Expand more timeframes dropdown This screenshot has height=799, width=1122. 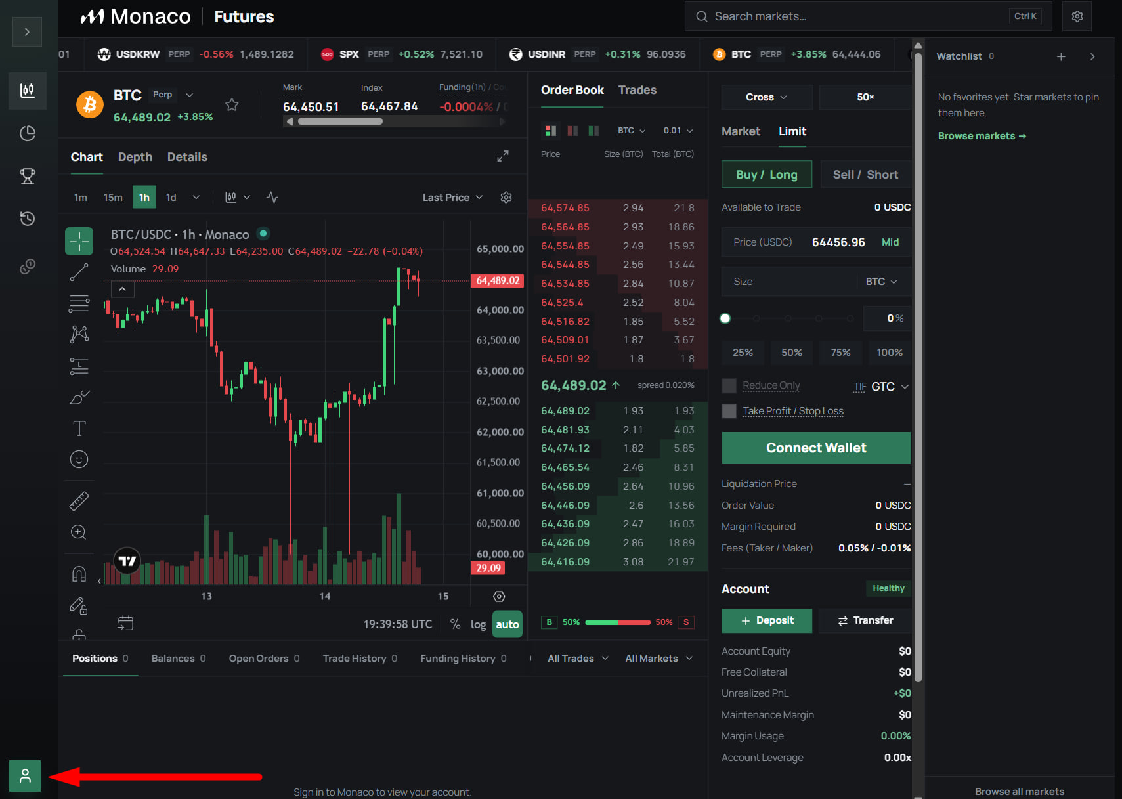(x=196, y=197)
